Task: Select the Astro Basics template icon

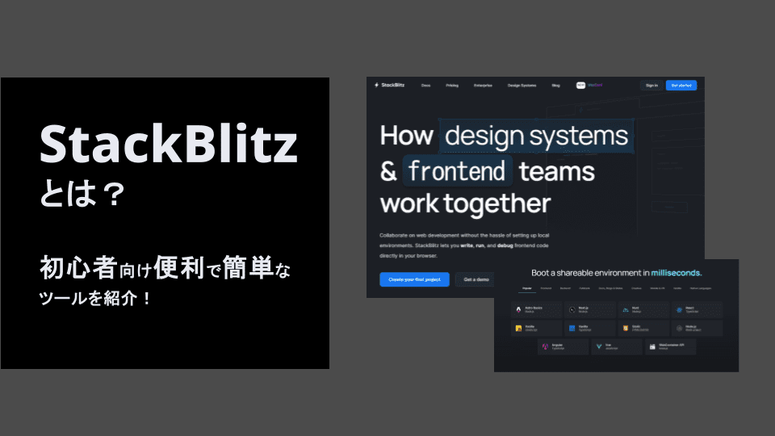Action: 518,309
